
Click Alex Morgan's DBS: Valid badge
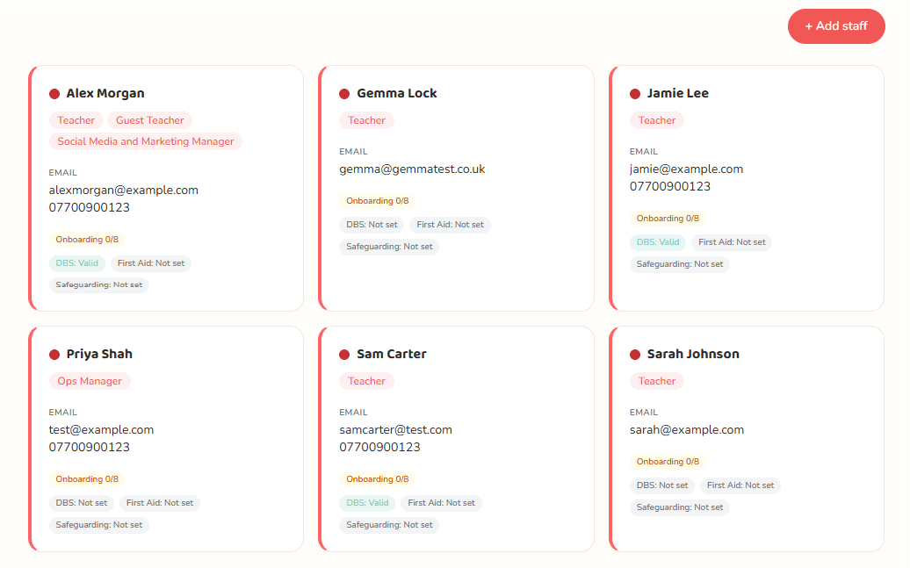tap(77, 263)
